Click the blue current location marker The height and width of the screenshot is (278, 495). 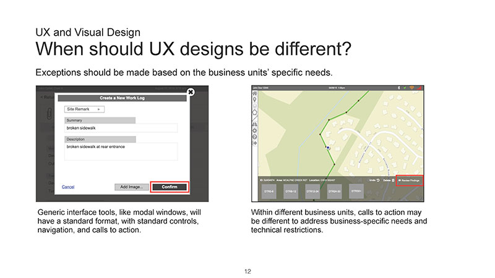pyautogui.click(x=328, y=148)
